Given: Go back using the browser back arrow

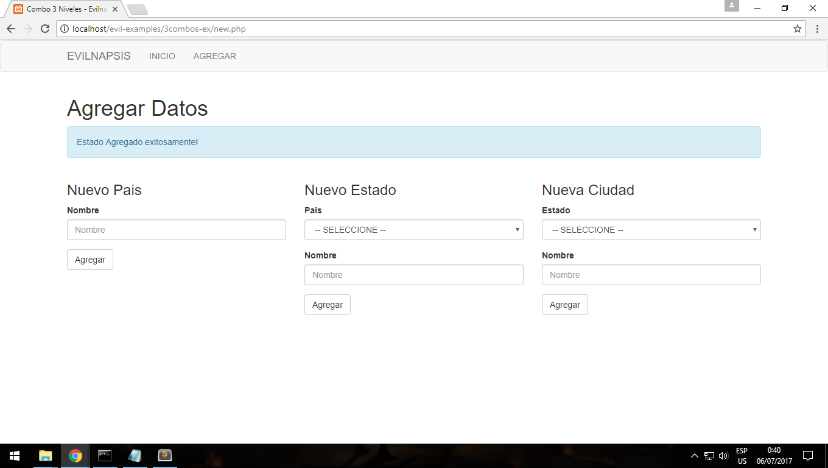Looking at the screenshot, I should [x=11, y=29].
